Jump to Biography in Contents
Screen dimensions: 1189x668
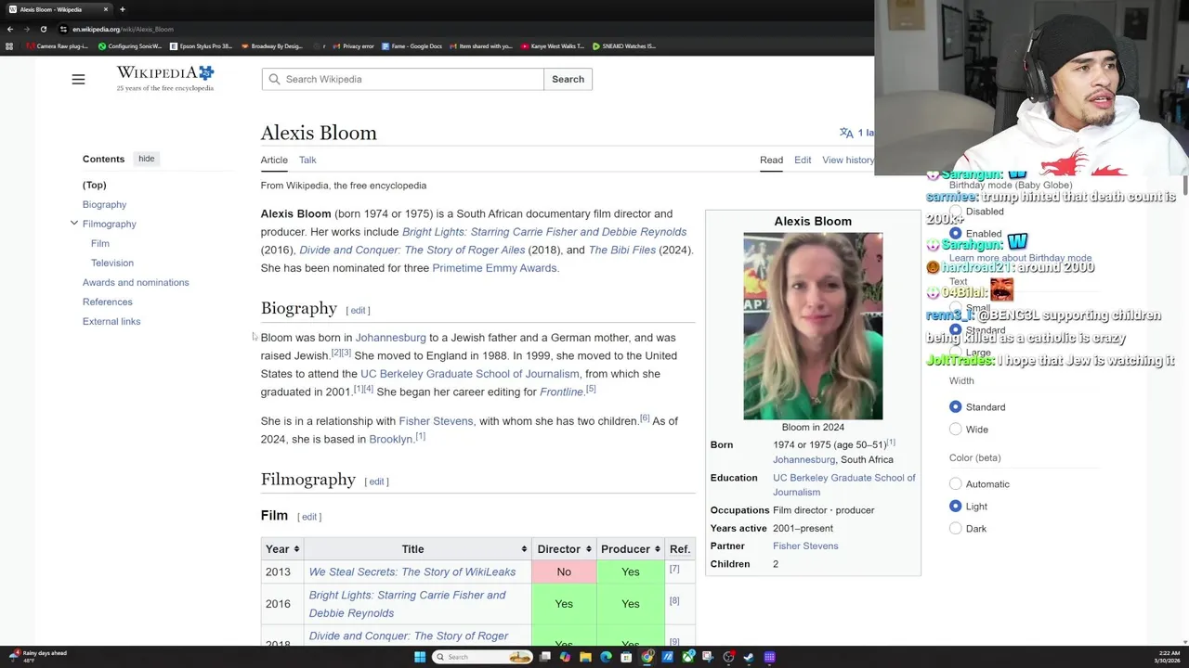click(x=104, y=204)
